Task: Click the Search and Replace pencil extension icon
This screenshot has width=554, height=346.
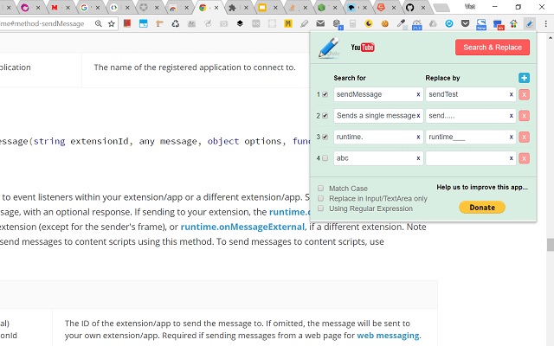Action: click(529, 23)
